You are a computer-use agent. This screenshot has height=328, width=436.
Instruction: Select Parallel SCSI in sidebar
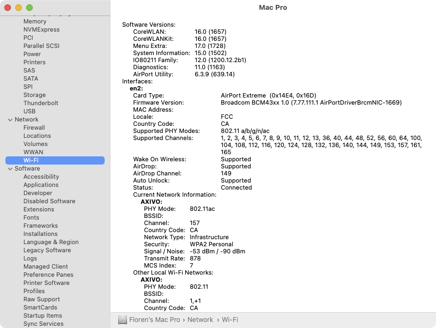pos(41,46)
